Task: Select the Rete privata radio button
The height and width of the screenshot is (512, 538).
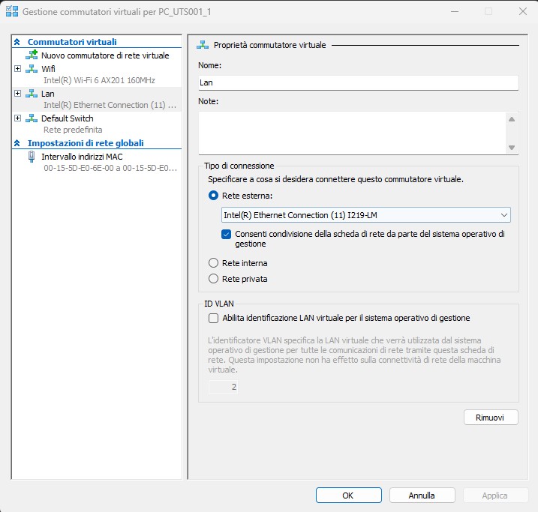Action: pyautogui.click(x=214, y=279)
